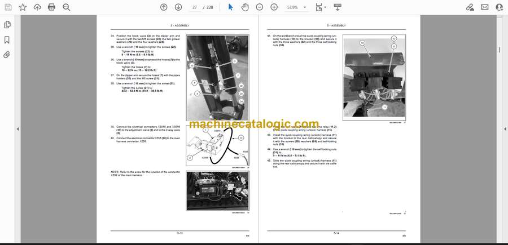Upload file to cloud
This screenshot has height=245, width=508.
(x=37, y=7)
